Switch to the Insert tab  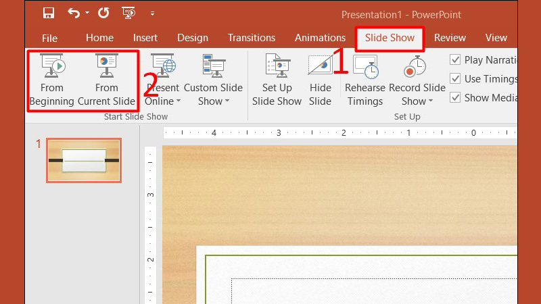pos(145,38)
